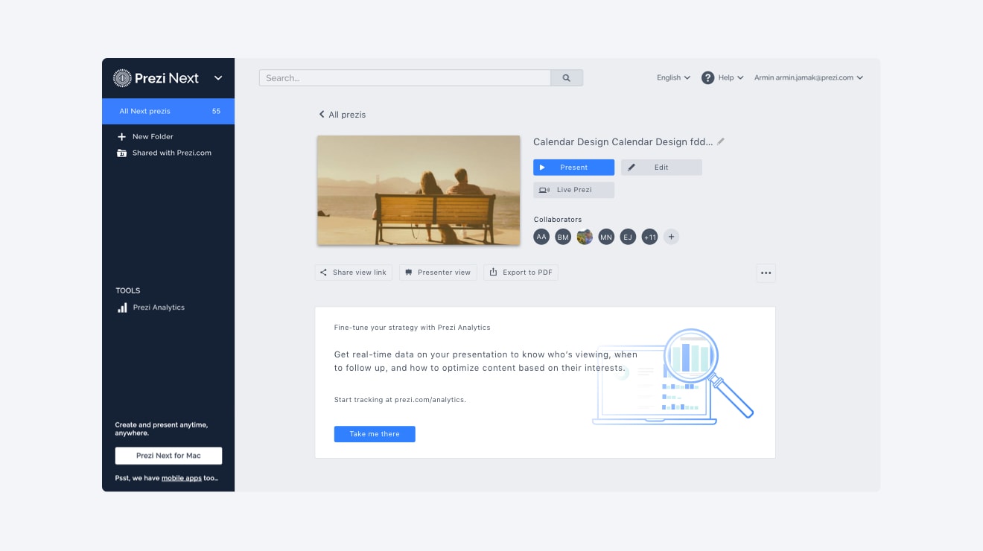The width and height of the screenshot is (983, 551).
Task: Expand the Prezi Next sidebar dropdown chevron
Action: point(218,77)
